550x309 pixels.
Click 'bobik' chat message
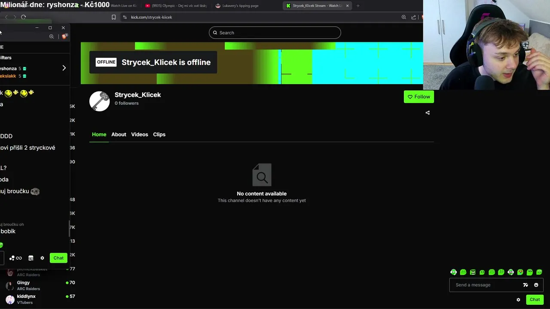coord(8,231)
